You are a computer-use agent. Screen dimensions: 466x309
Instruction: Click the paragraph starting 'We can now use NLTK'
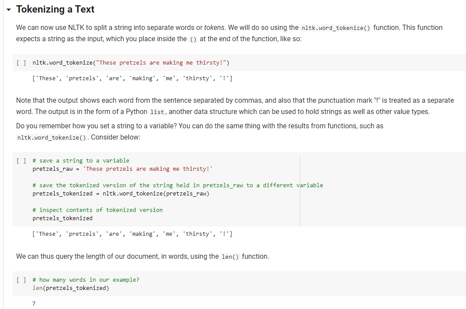click(229, 33)
